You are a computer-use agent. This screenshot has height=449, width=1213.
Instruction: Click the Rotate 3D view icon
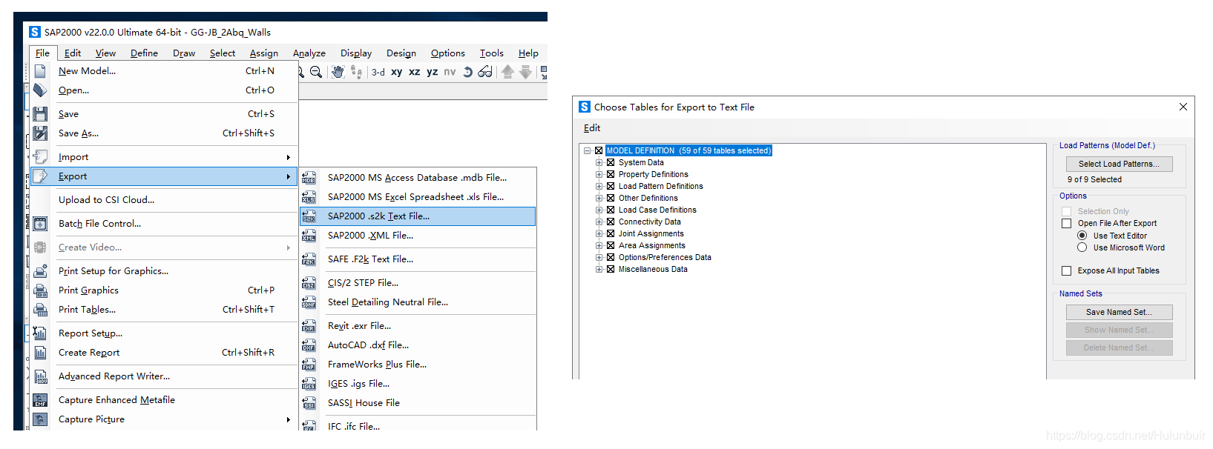[x=467, y=72]
